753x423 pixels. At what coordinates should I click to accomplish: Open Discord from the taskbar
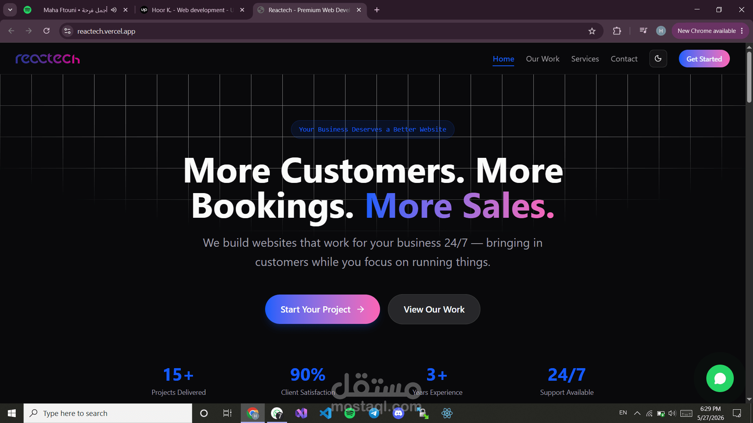(x=398, y=413)
